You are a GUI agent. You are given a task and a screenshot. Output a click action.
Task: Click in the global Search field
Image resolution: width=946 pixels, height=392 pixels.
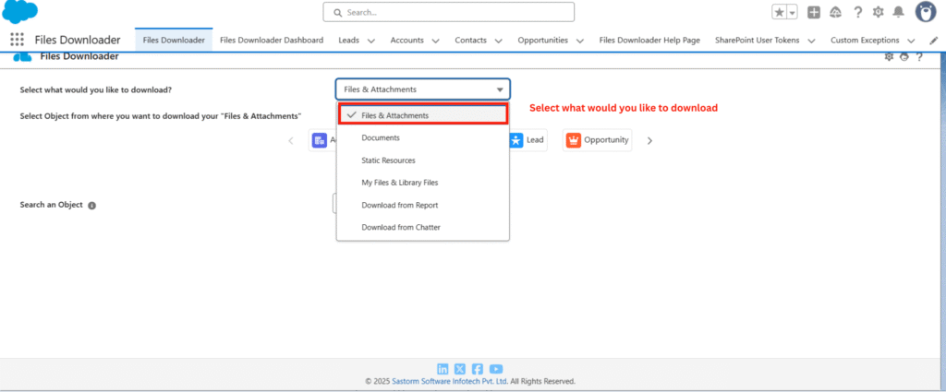pyautogui.click(x=448, y=12)
